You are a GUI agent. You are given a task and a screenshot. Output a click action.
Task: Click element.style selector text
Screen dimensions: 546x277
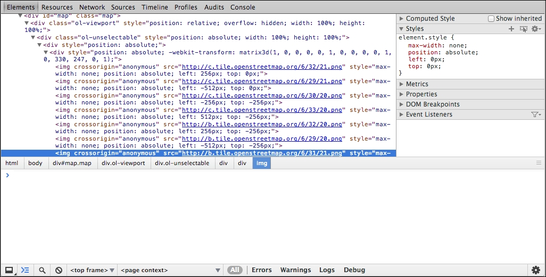423,38
